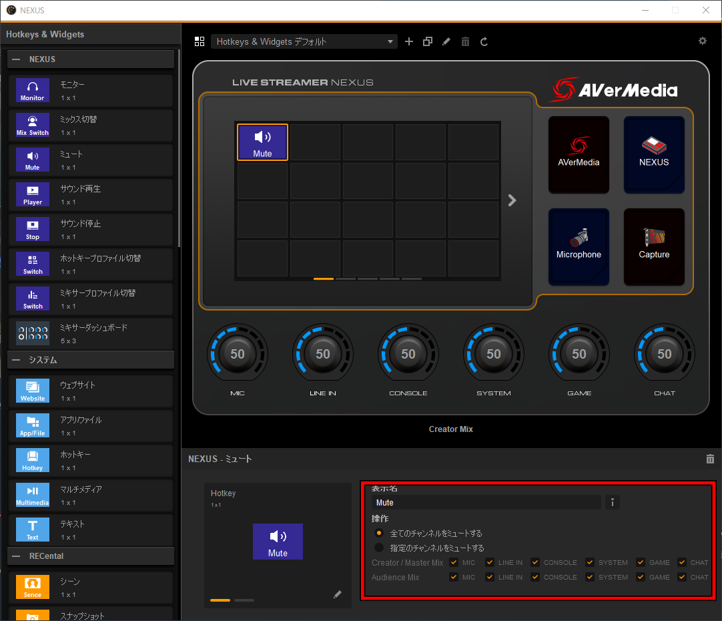
Task: Toggle Audience Mix GAME checkbox
Action: point(641,577)
